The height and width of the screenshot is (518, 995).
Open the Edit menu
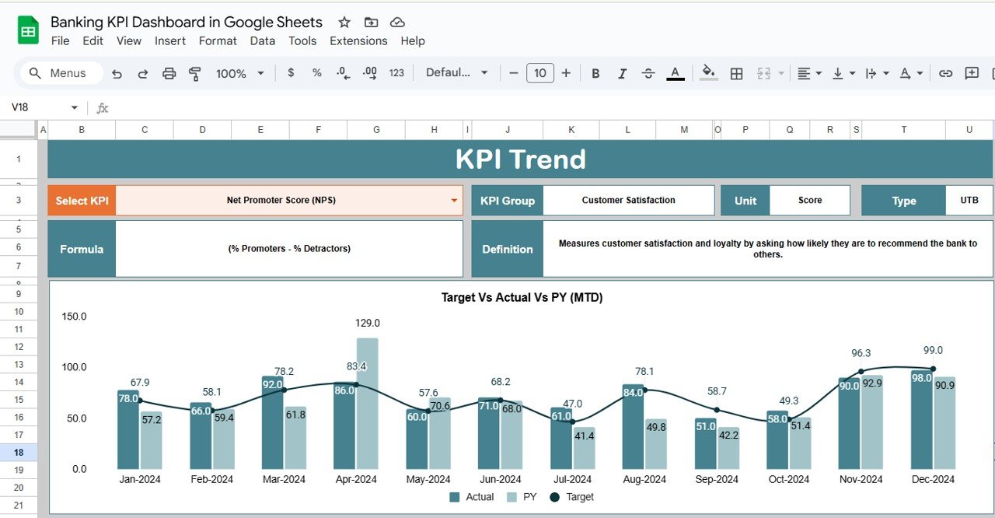click(x=93, y=40)
